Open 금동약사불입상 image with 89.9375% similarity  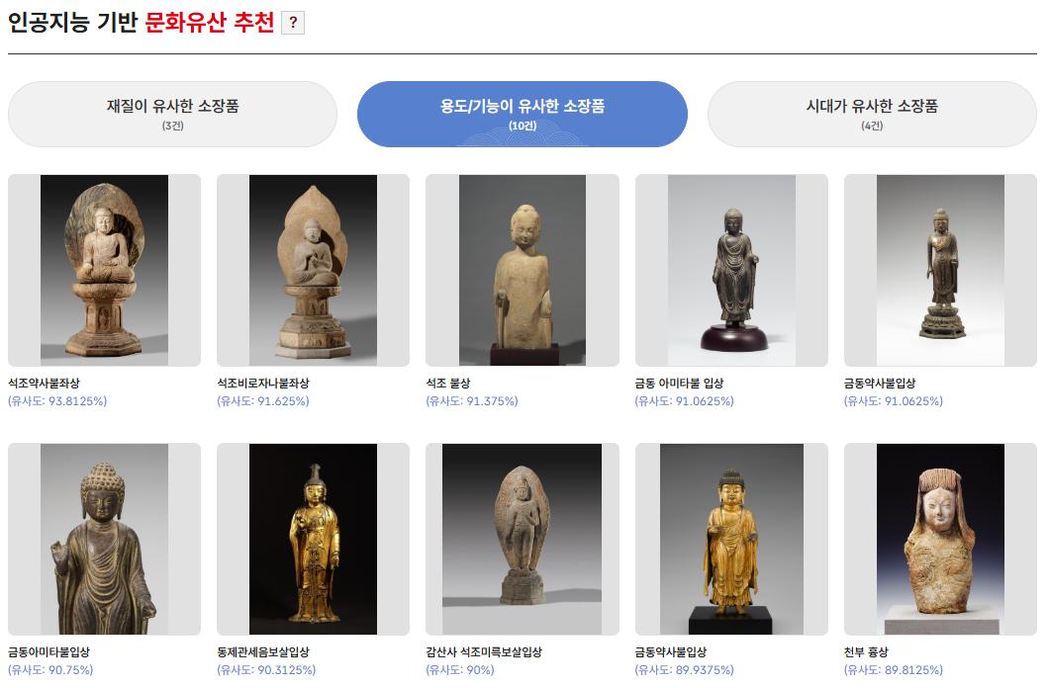pos(731,539)
